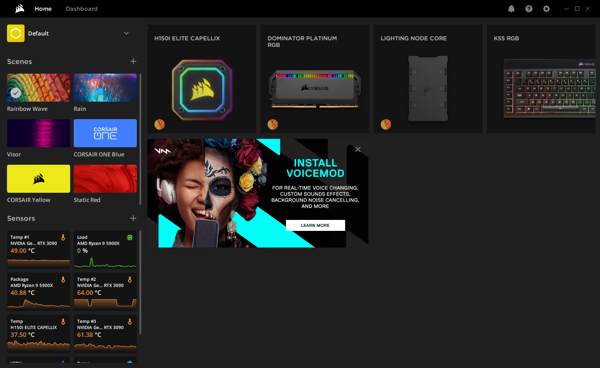Apply the CORSAIR Yellow scene
Screen dimensions: 600x368
point(39,179)
